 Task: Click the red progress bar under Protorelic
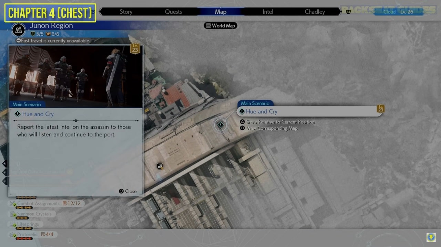[x=24, y=238]
